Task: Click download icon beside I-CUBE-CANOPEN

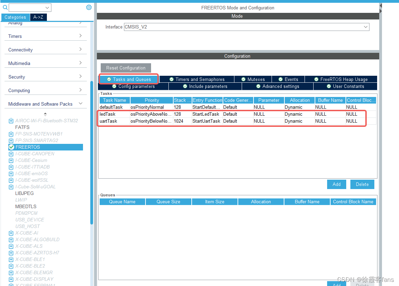Action: pyautogui.click(x=11, y=154)
